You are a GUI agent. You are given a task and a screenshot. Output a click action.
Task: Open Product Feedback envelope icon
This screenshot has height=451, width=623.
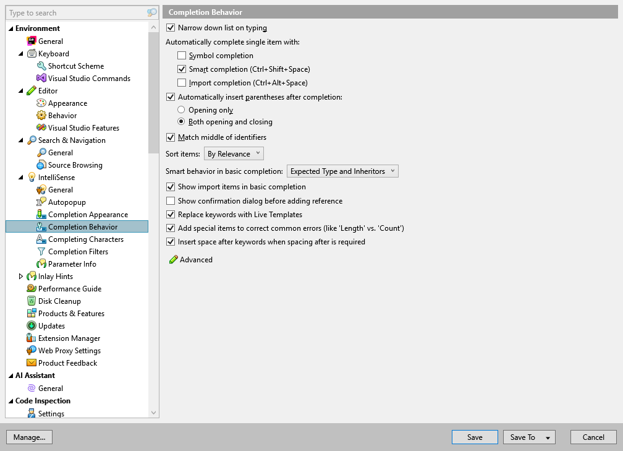click(31, 363)
